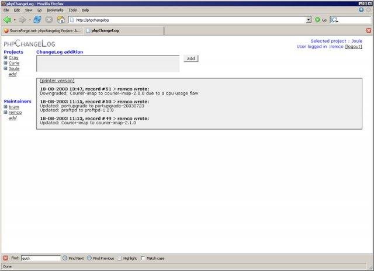Image resolution: width=374 pixels, height=271 pixels.
Task: Expand the Joule project plus icon
Action: pyautogui.click(x=5, y=68)
